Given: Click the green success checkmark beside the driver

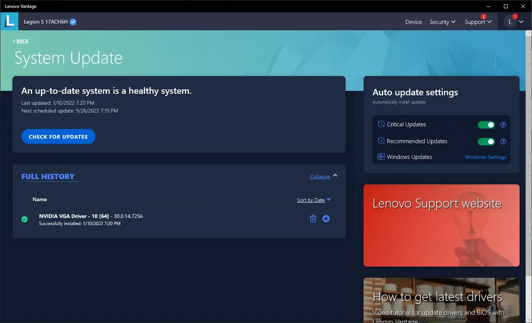Looking at the screenshot, I should point(24,219).
